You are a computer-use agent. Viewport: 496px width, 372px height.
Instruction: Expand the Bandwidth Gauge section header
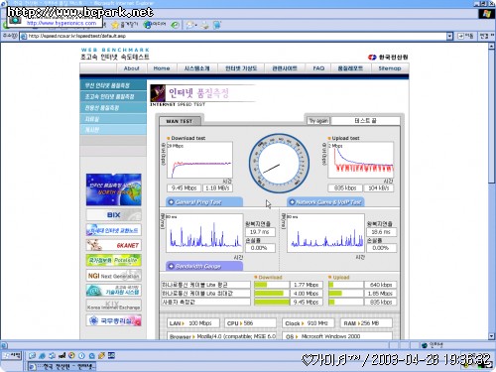[204, 266]
